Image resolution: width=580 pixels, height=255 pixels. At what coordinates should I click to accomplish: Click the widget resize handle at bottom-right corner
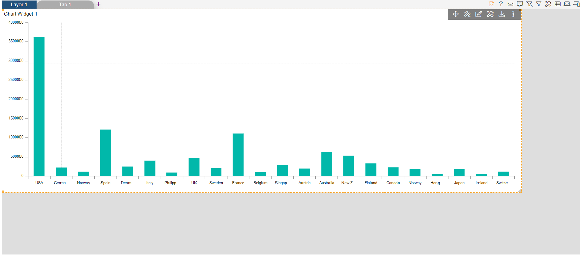coord(519,191)
